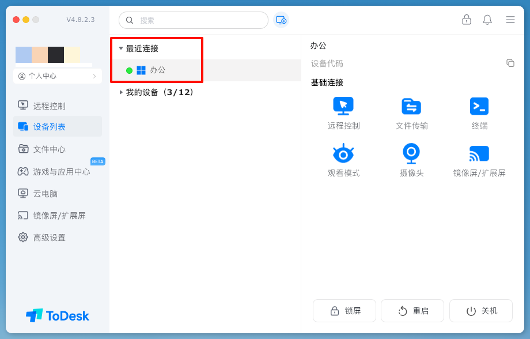Collapse the Recent Connections (最近连接) group
This screenshot has height=339, width=530.
click(x=121, y=48)
